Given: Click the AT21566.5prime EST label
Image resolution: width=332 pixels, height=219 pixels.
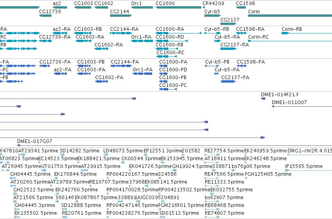Looking at the screenshot, I should [33, 198].
